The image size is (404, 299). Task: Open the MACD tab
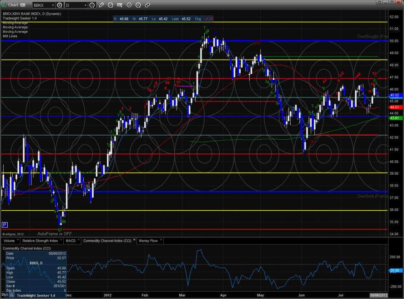pyautogui.click(x=71, y=240)
